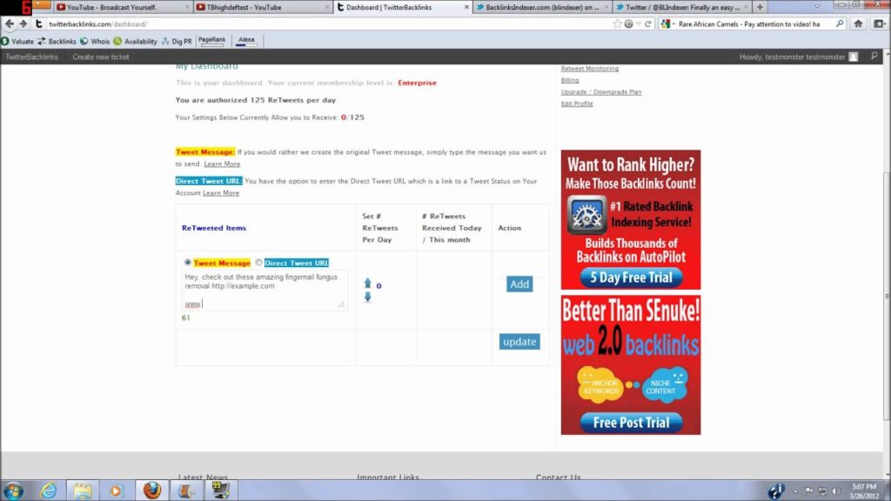The height and width of the screenshot is (501, 891).
Task: Open the file explorer taskbar icon
Action: pyautogui.click(x=83, y=491)
